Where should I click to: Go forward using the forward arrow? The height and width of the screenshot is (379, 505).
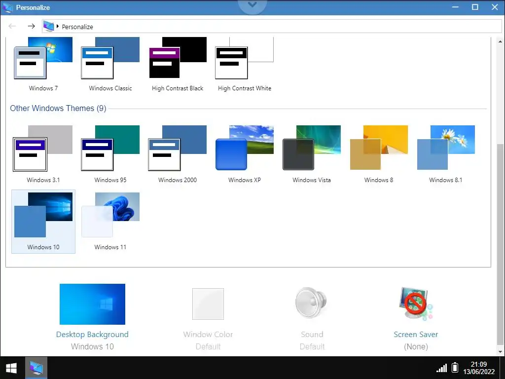click(31, 26)
